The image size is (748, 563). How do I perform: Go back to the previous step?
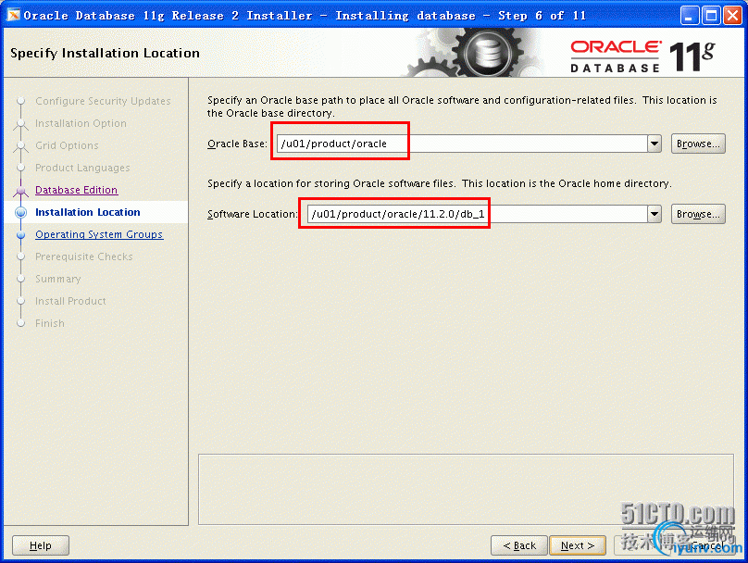pos(519,545)
